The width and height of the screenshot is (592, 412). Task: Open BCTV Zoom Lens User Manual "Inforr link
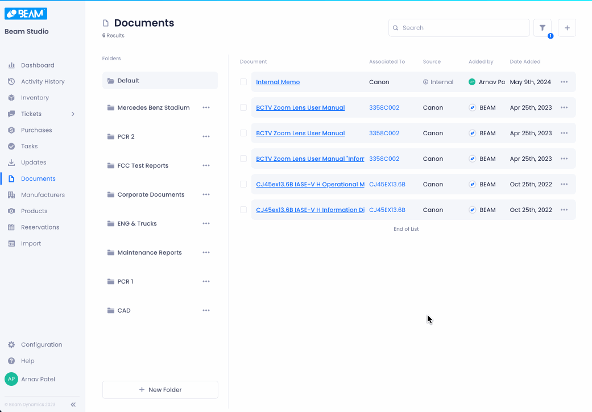pos(311,159)
